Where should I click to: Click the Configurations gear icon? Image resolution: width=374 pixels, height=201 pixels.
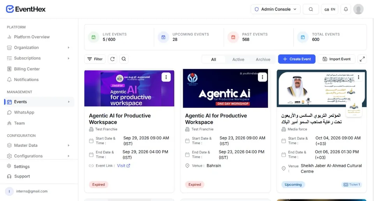pyautogui.click(x=9, y=156)
